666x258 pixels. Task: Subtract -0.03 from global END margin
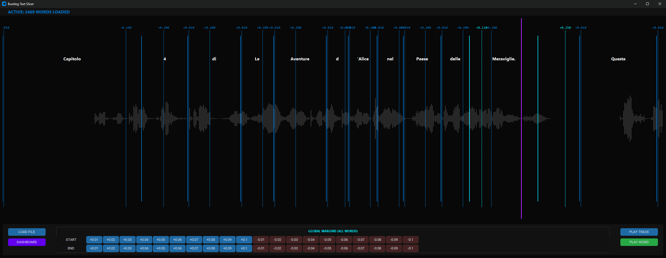(x=294, y=248)
